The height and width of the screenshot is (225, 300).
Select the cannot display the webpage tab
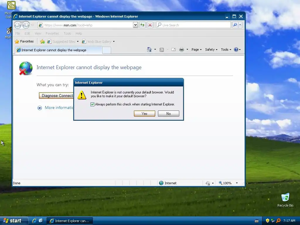59,50
